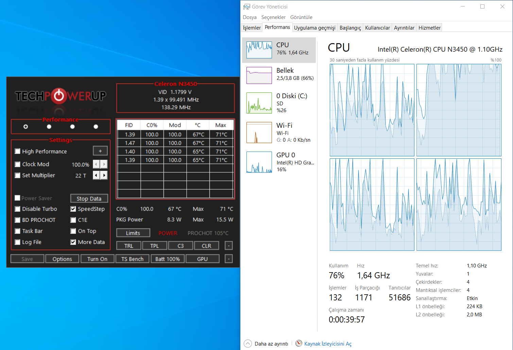Toggle the BD PROCHOT checkbox
Viewport: 513px width, 350px height.
pos(18,220)
